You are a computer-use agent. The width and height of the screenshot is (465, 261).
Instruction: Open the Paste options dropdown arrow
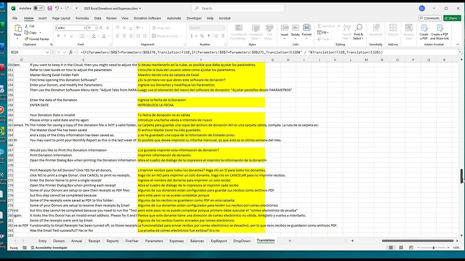pos(17,38)
